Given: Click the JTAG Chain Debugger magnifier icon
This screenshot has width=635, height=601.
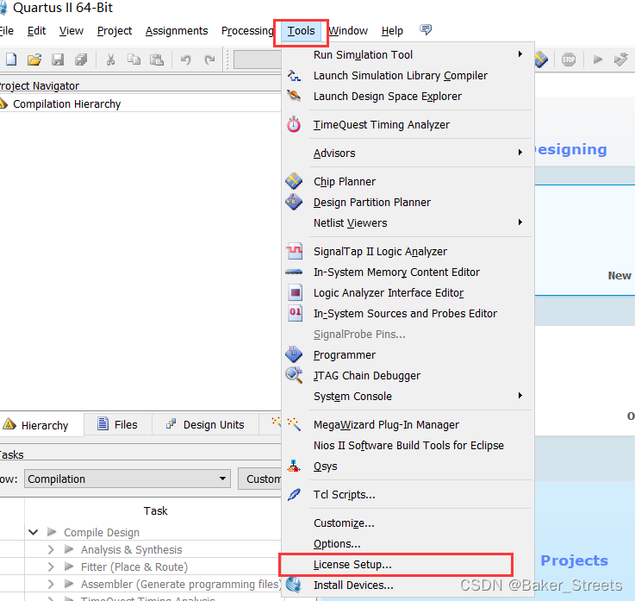Looking at the screenshot, I should (294, 375).
